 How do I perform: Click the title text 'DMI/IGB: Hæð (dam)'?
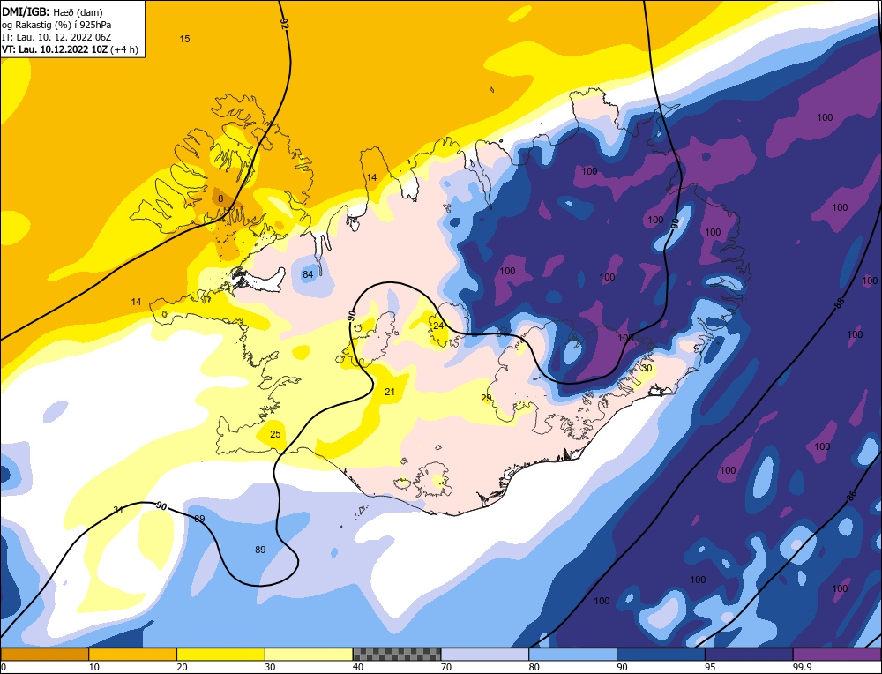coord(52,11)
